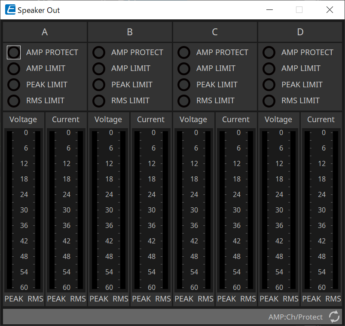345x326 pixels.
Task: Click the refresh icon beside AMP:Ch/Protect
Action: click(334, 317)
